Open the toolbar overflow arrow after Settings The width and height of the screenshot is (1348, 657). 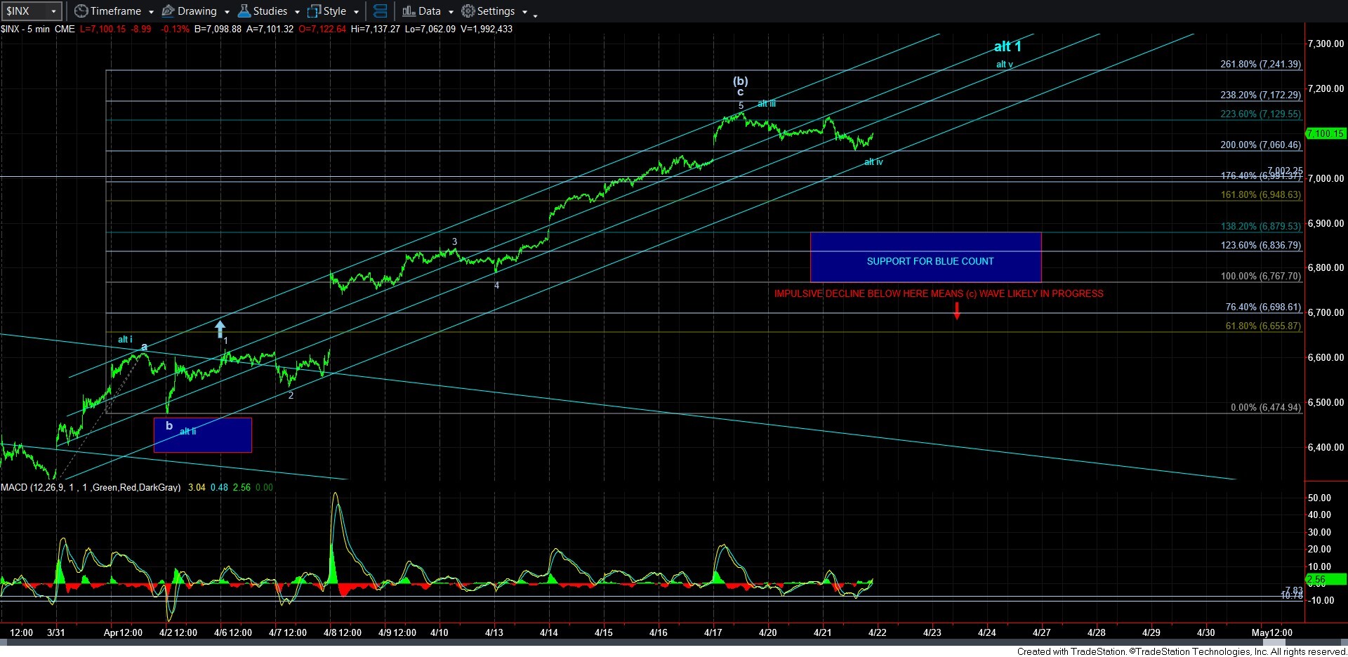tap(535, 14)
